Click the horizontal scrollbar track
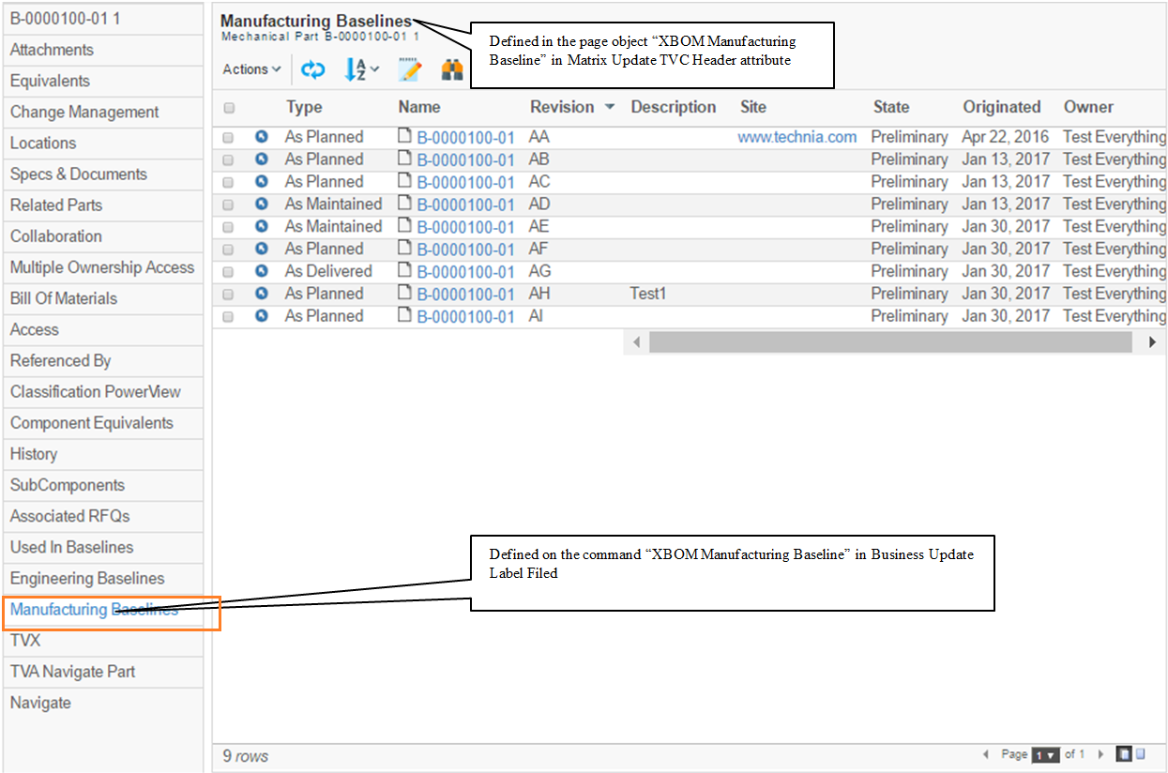The width and height of the screenshot is (1168, 773). (x=889, y=343)
